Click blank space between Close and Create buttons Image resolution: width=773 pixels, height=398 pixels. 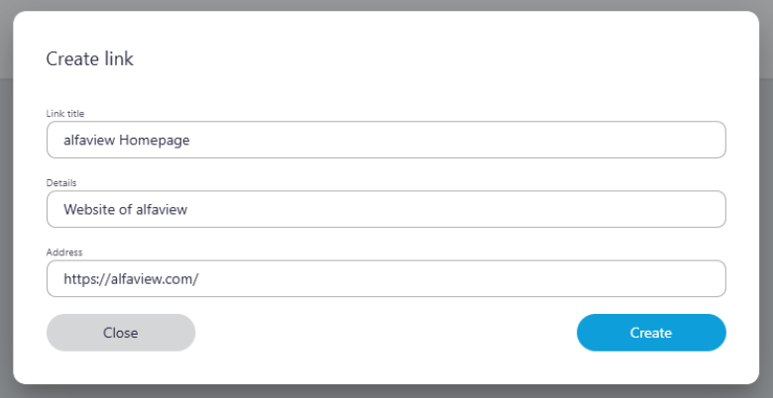(x=386, y=333)
